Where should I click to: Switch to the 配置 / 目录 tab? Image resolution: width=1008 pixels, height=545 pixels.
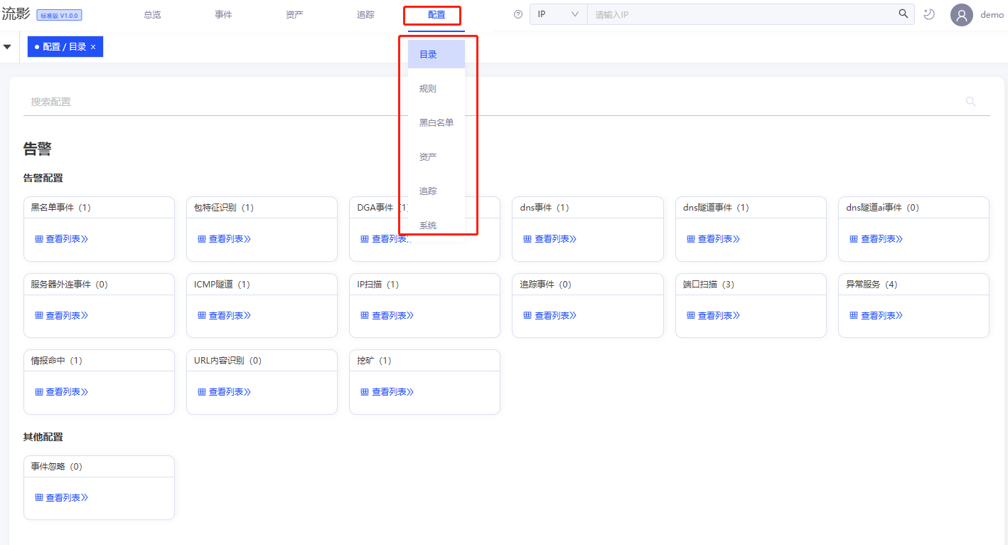coord(65,47)
